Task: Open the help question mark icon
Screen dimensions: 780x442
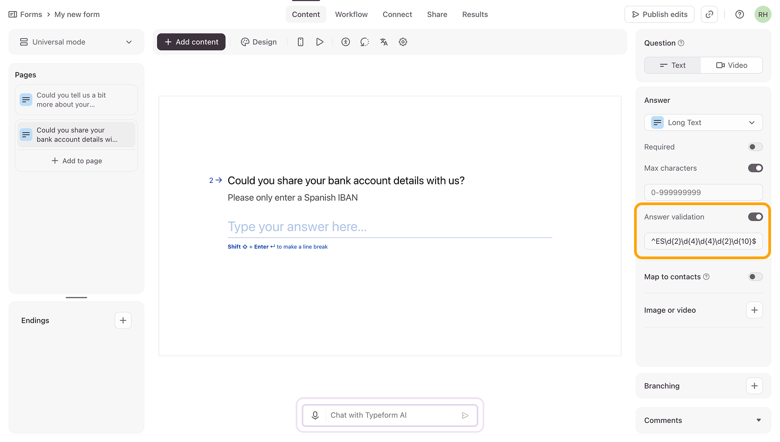Action: click(x=739, y=14)
